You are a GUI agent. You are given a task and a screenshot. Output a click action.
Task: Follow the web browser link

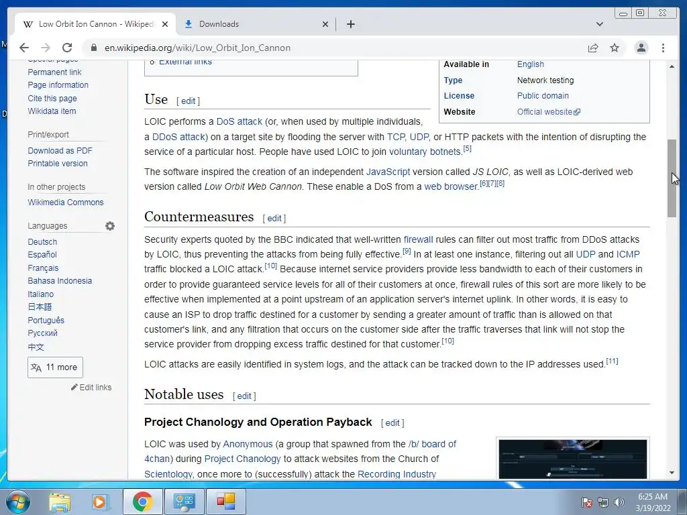pyautogui.click(x=451, y=186)
